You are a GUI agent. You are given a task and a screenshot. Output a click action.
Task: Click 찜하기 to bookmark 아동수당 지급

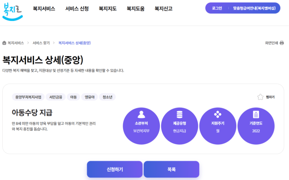click(x=271, y=96)
